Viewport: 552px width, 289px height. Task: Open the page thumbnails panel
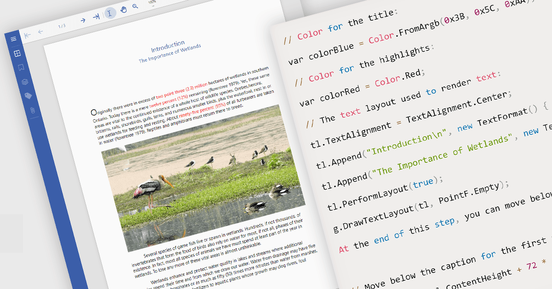pyautogui.click(x=17, y=54)
